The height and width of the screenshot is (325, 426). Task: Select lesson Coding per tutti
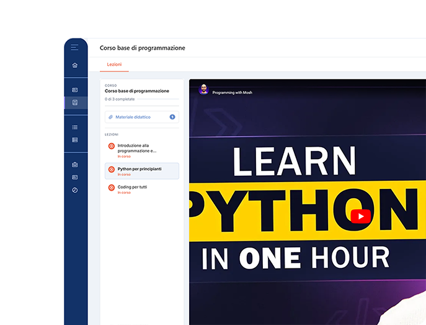[142, 189]
